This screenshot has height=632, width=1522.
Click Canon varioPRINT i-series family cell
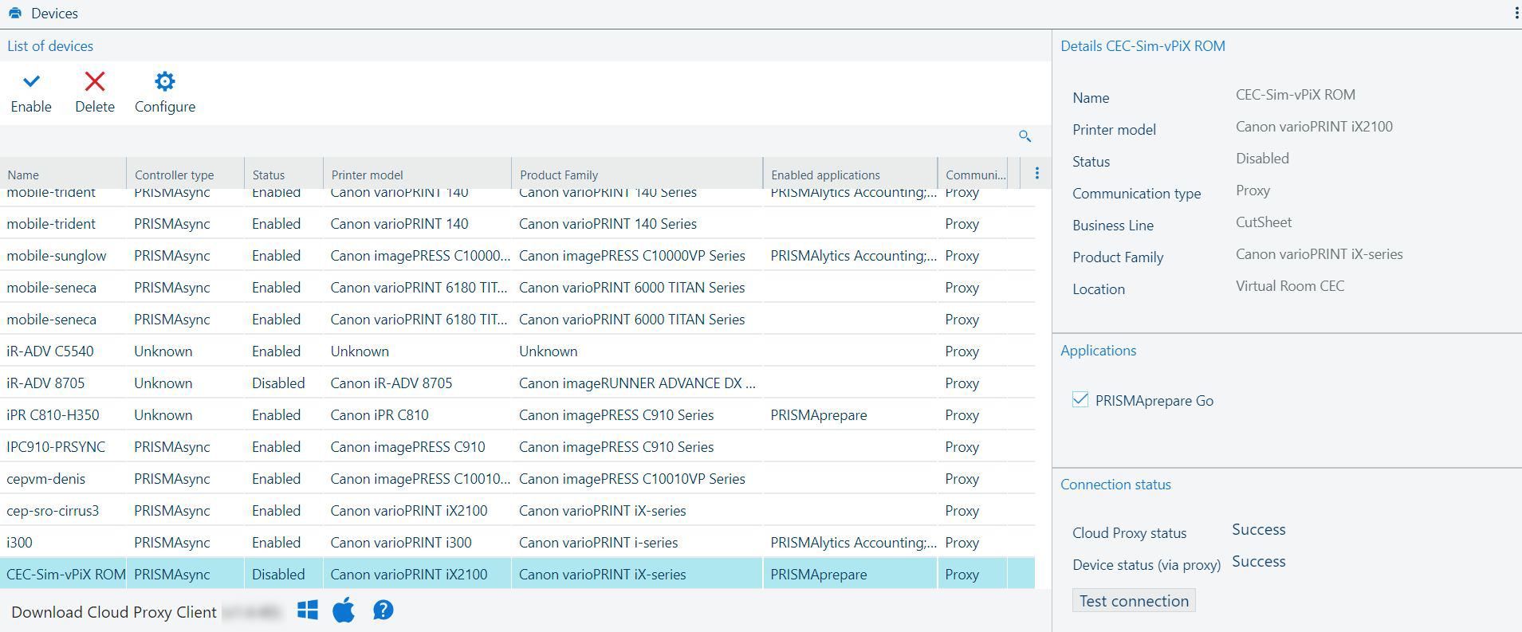598,543
